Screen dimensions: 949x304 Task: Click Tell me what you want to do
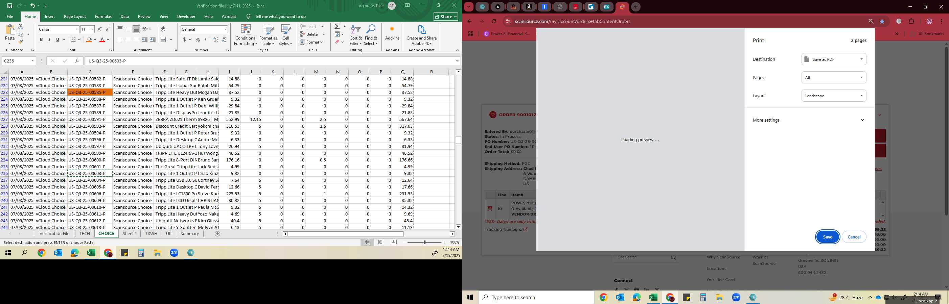pos(280,17)
